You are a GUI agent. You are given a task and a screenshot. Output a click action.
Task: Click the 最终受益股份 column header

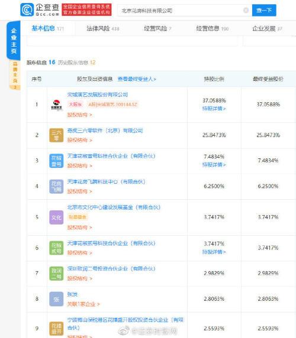[268, 79]
